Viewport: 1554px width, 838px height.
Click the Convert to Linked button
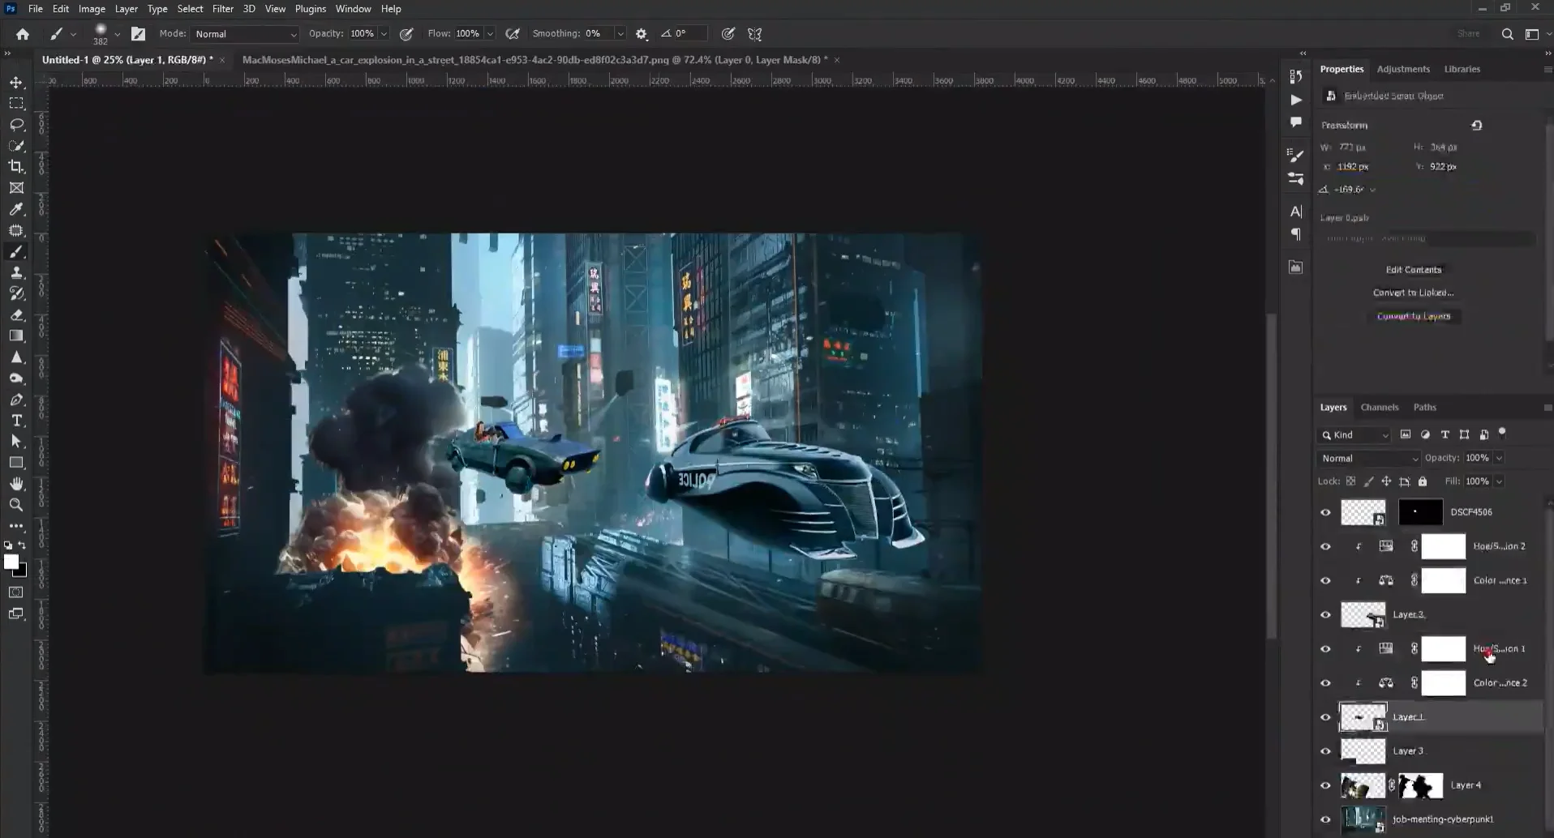coord(1414,293)
